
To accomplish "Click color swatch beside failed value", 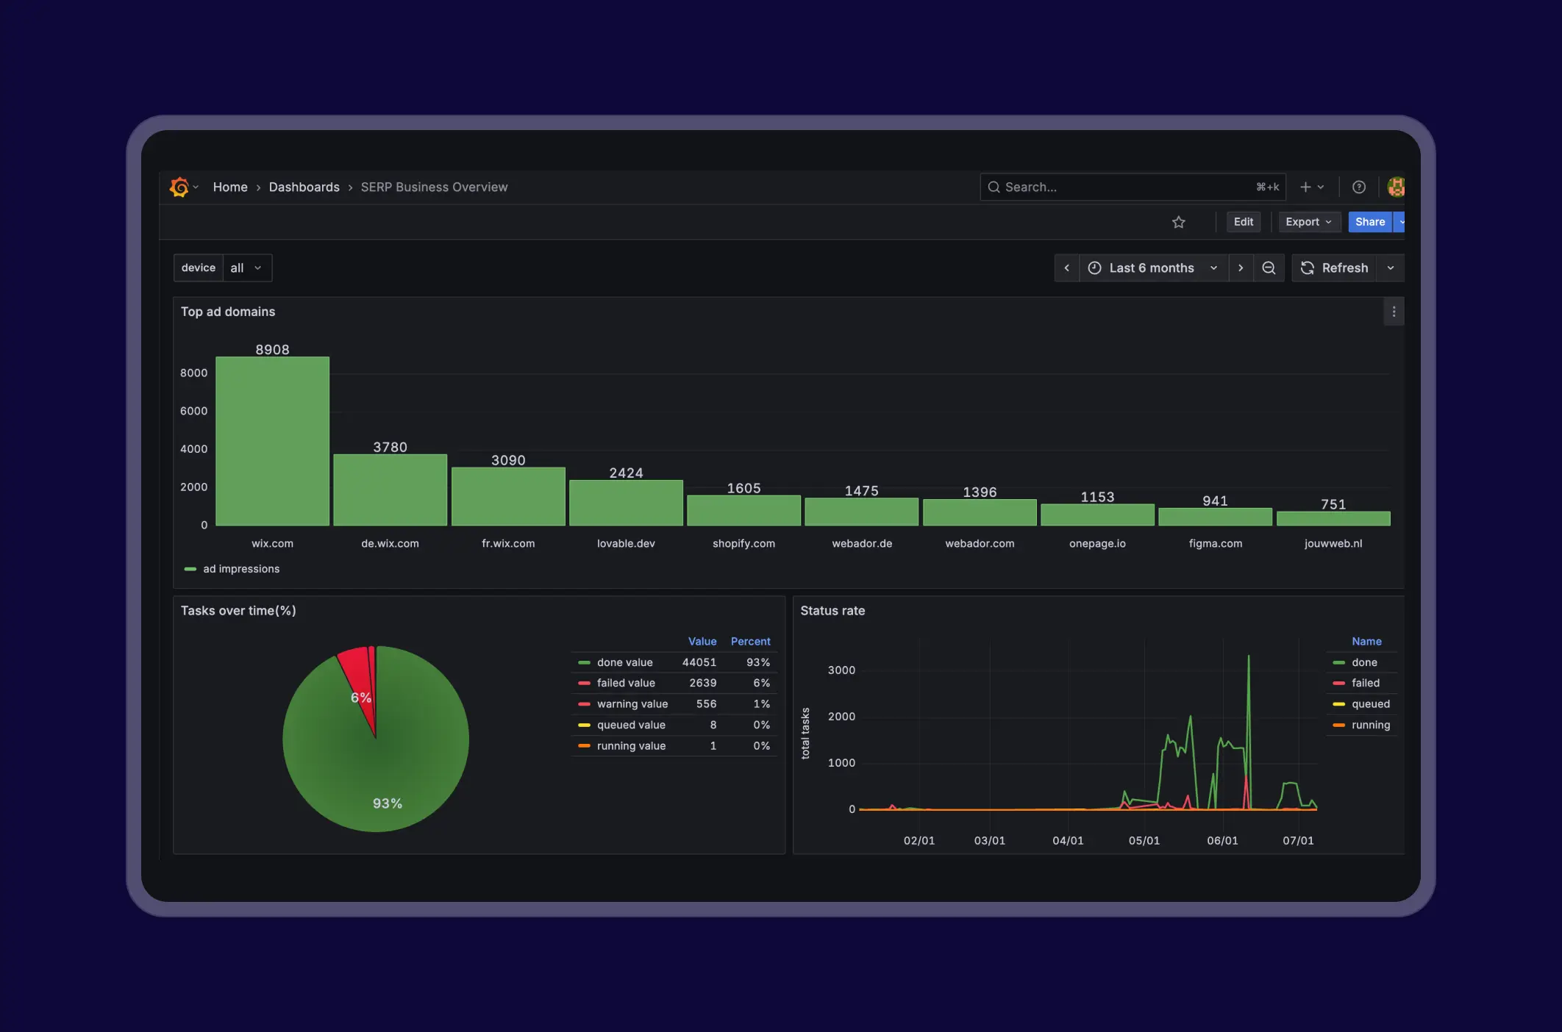I will (x=584, y=683).
